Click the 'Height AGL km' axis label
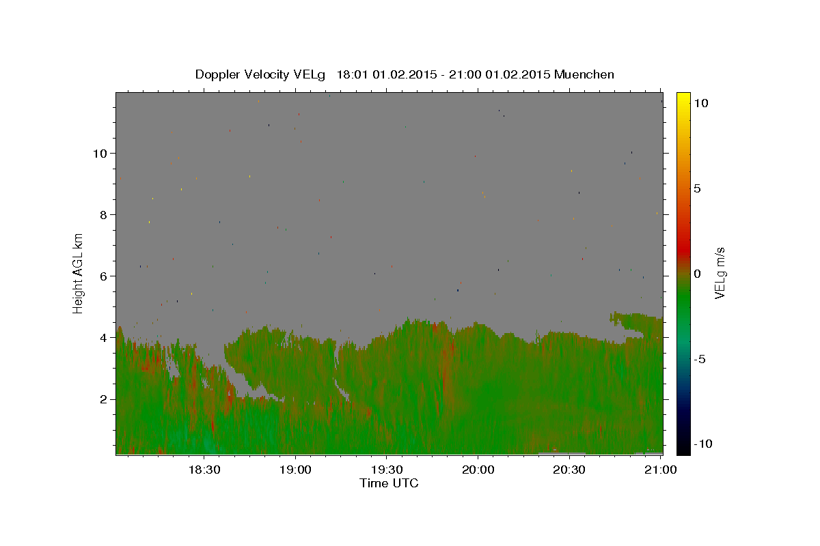 [x=78, y=273]
